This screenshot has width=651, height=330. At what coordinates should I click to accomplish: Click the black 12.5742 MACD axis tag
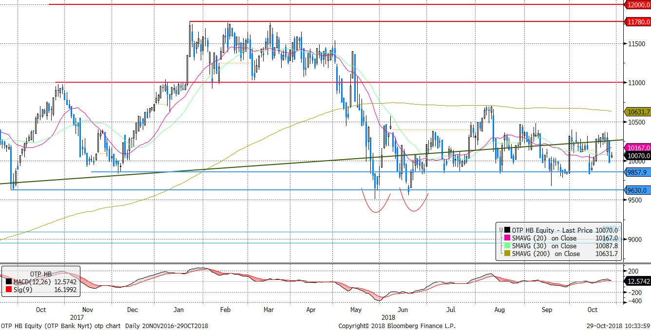tap(637, 281)
